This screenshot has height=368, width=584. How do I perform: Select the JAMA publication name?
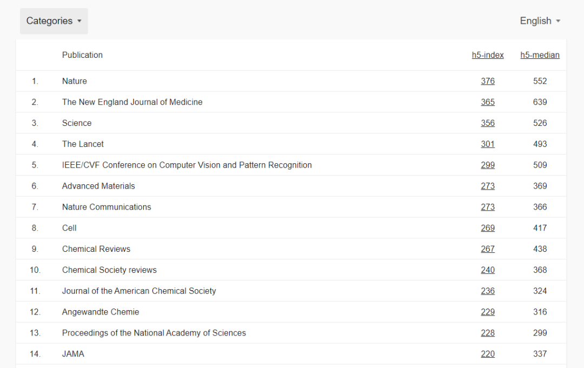tap(73, 354)
